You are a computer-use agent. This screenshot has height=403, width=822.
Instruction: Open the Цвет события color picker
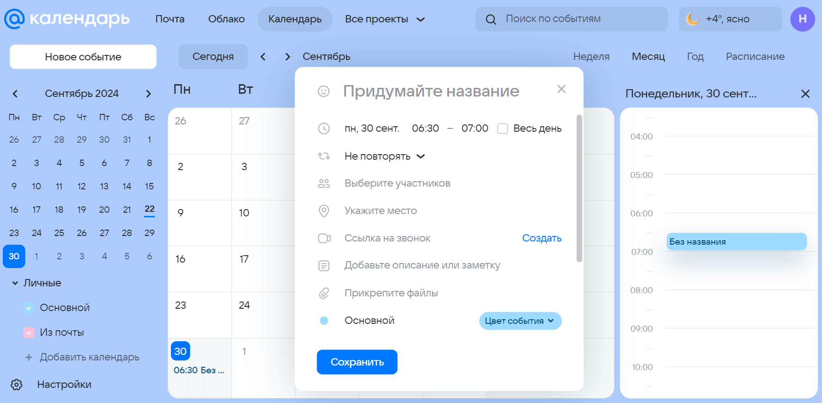tap(520, 321)
